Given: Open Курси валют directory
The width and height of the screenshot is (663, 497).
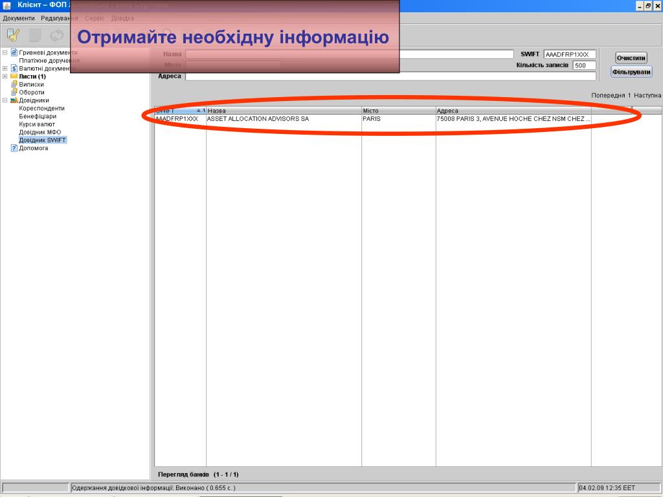Looking at the screenshot, I should (37, 125).
